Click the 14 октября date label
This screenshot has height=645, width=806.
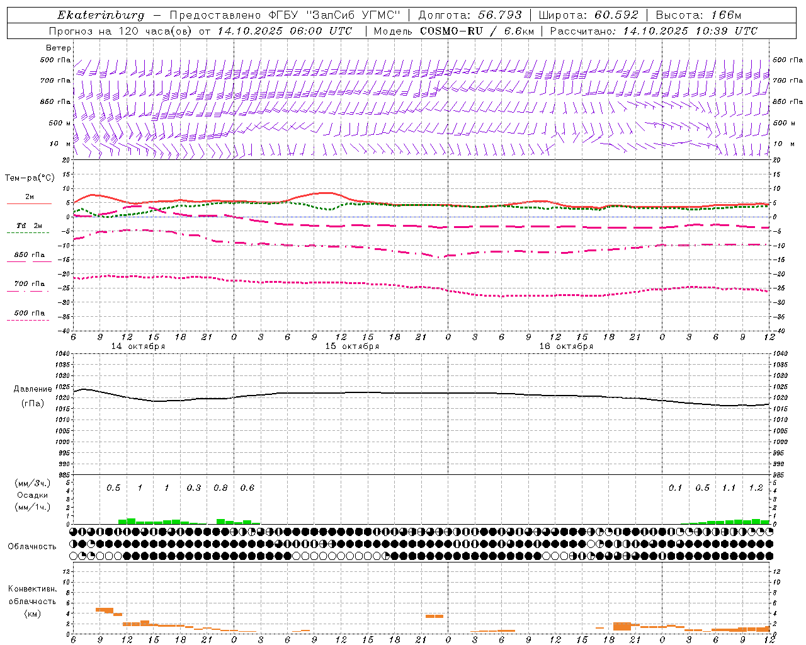pyautogui.click(x=138, y=346)
